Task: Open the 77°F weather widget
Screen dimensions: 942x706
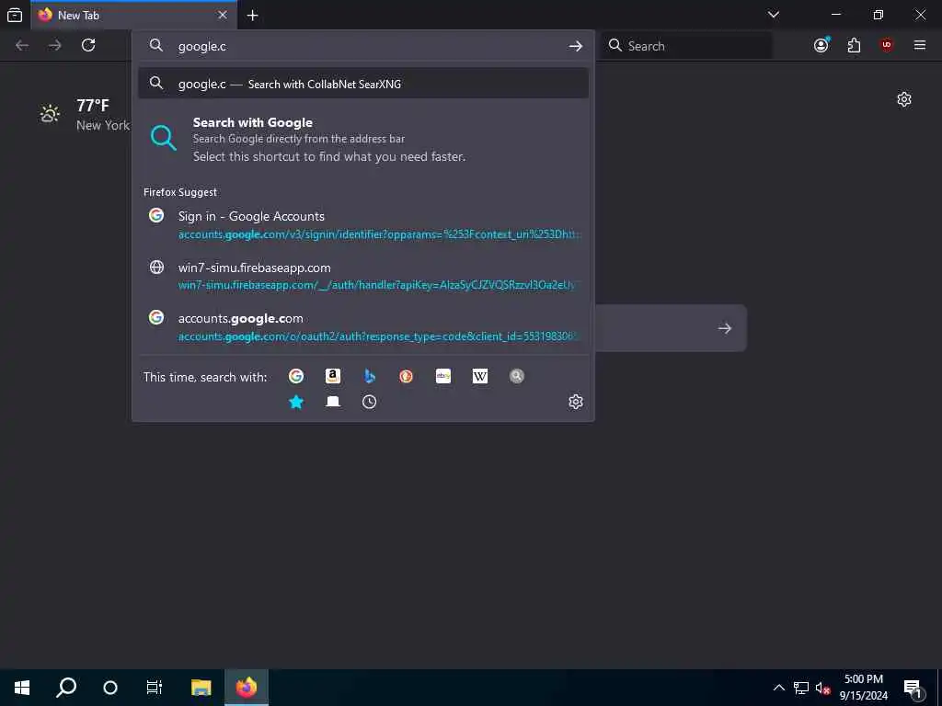Action: click(84, 115)
